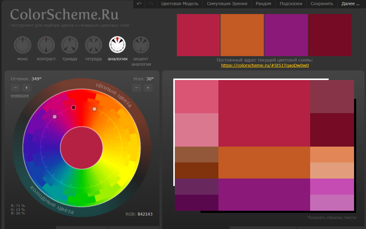The image size is (366, 229).
Task: Click the redo arrow icon
Action: [x=151, y=4]
